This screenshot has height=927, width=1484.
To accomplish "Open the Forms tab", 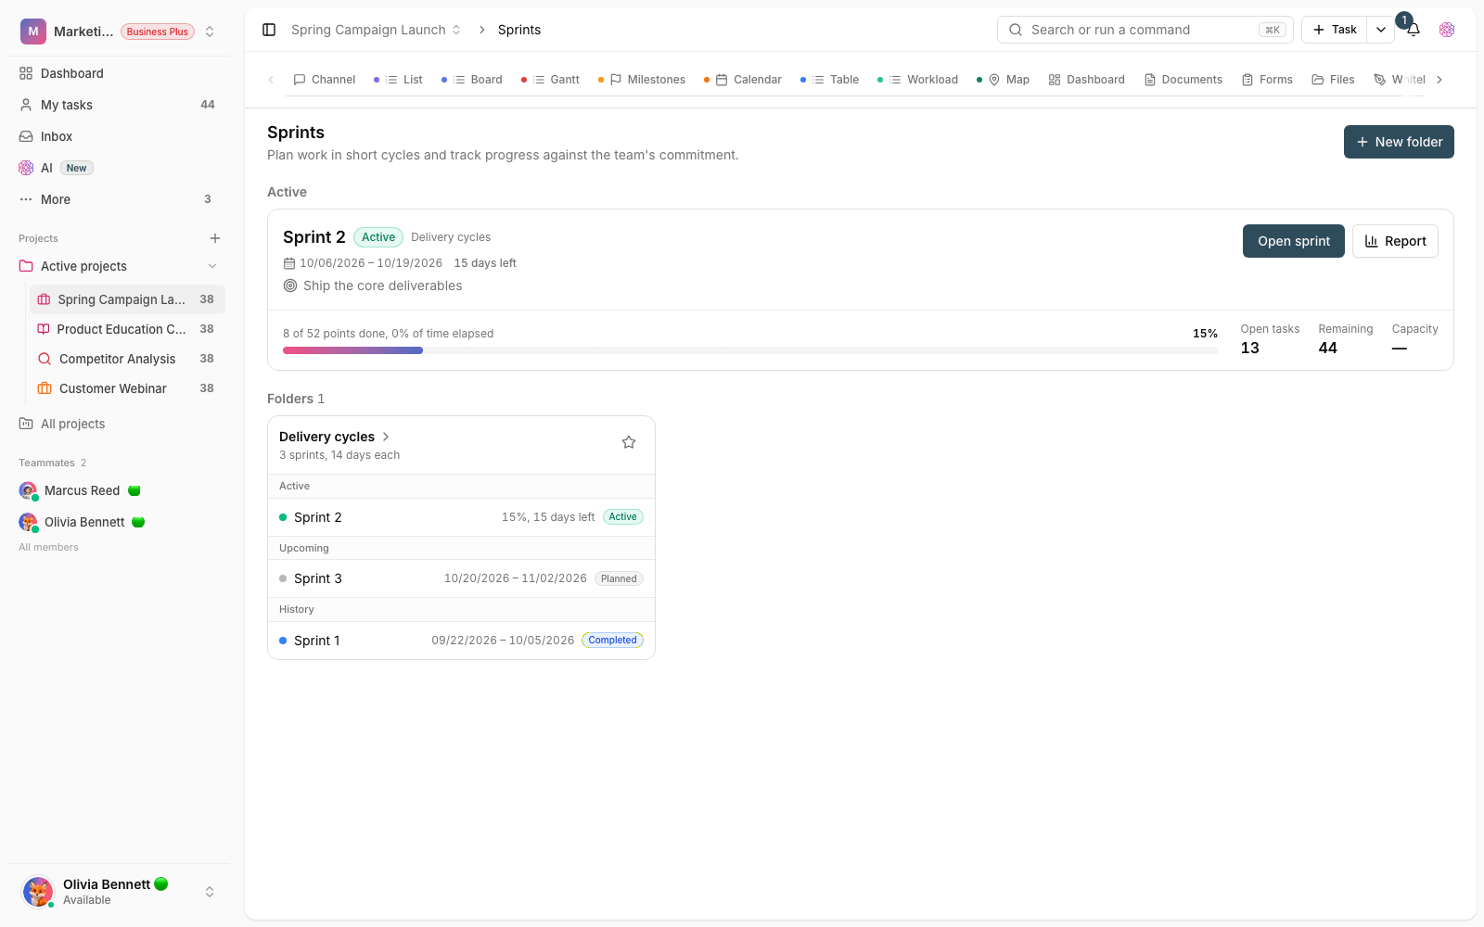I will point(1267,80).
